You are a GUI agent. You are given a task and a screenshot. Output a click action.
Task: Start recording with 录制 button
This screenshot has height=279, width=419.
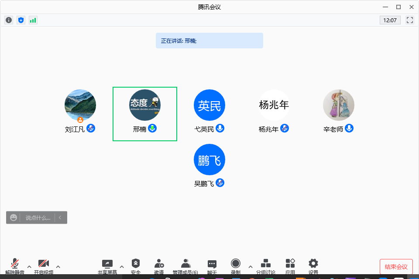(x=236, y=264)
